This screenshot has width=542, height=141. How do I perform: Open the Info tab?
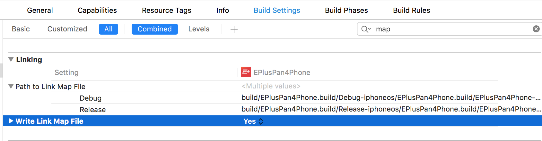(x=223, y=10)
